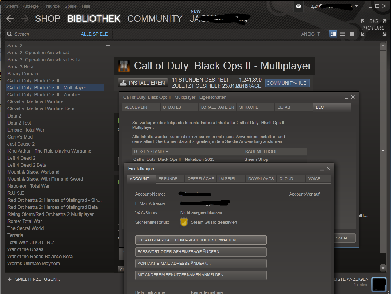The image size is (391, 294).
Task: Select Worms Ultimate Mayhem in library
Action: [x=55, y=263]
